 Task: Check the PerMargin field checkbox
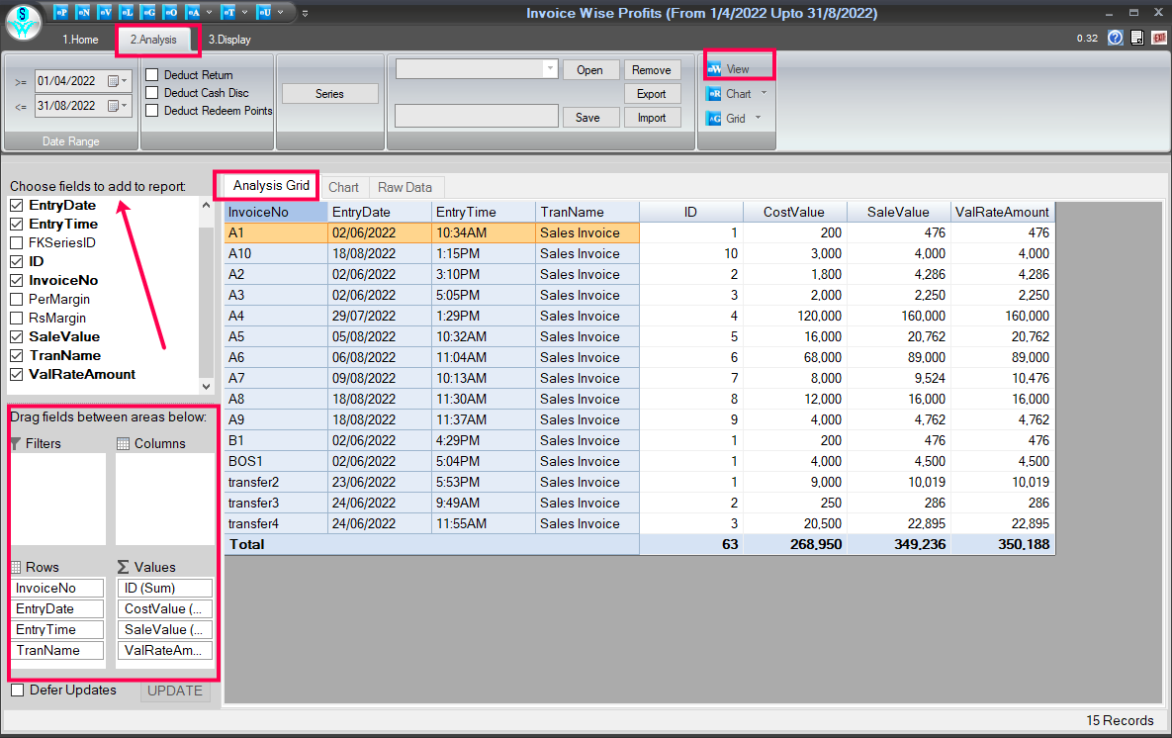17,299
